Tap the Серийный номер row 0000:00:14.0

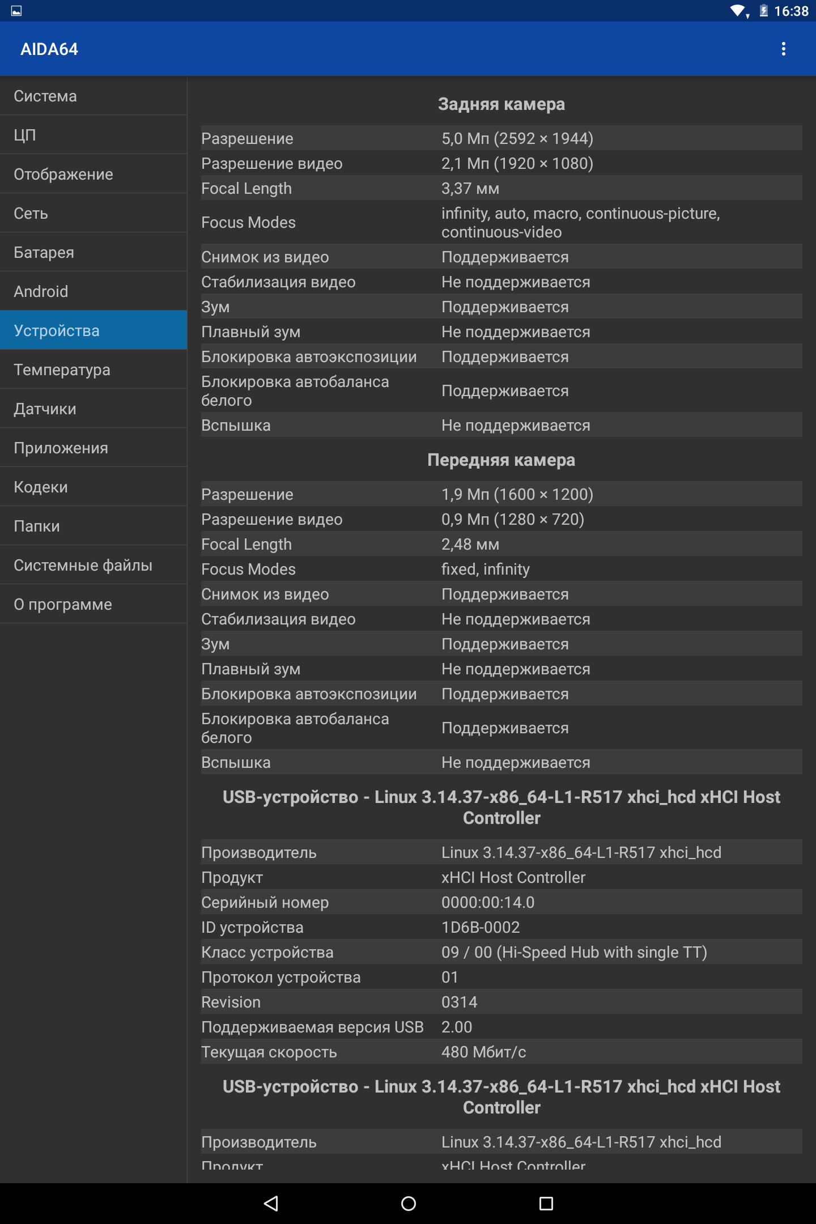[x=501, y=902]
